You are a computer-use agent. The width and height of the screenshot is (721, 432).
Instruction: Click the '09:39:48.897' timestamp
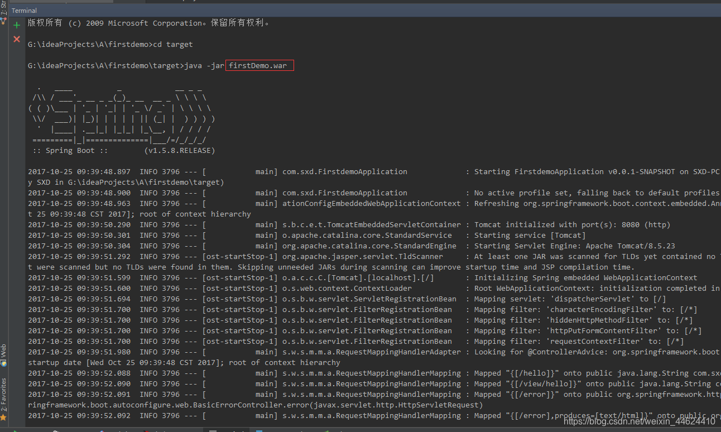pyautogui.click(x=104, y=172)
